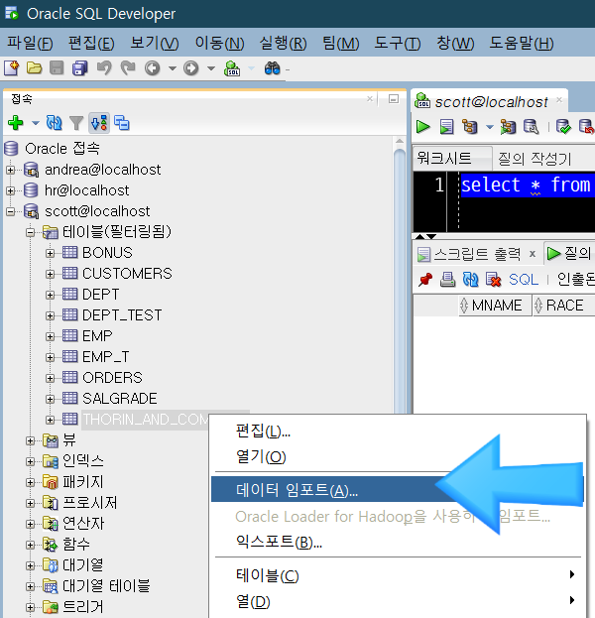Viewport: 595px width, 618px height.
Task: Sort by the RACE column header
Action: pos(564,306)
